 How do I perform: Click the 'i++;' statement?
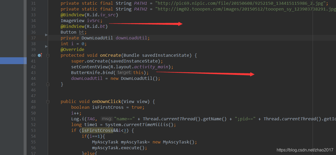[x=76, y=113]
